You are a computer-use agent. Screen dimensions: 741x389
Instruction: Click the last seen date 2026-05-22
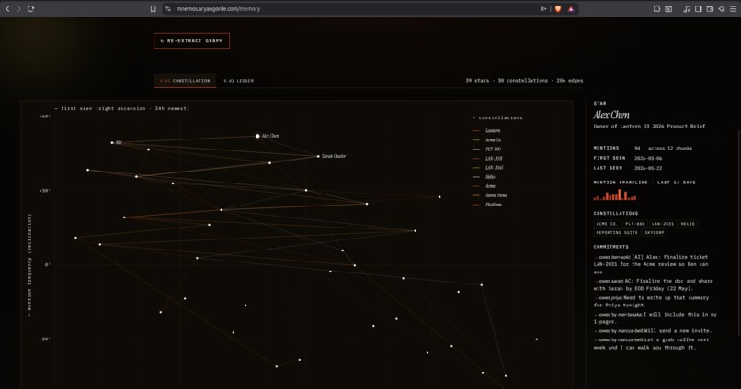tap(648, 168)
